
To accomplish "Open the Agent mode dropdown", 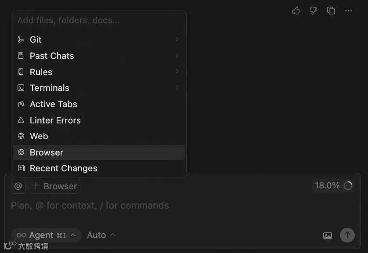I will (x=46, y=235).
